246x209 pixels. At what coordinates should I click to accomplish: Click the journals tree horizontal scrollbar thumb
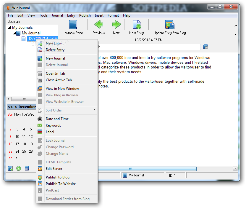[24, 99]
